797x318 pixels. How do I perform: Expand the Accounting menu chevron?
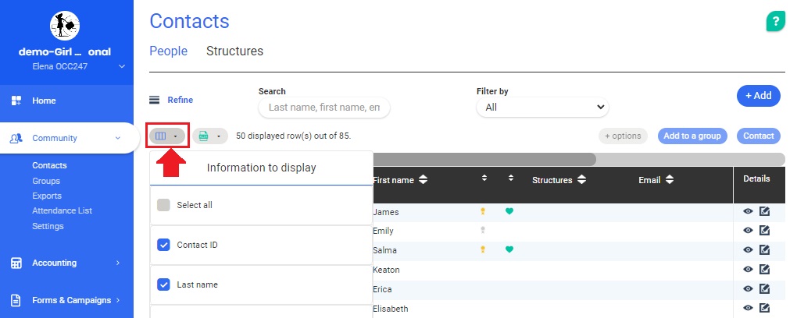pyautogui.click(x=118, y=263)
